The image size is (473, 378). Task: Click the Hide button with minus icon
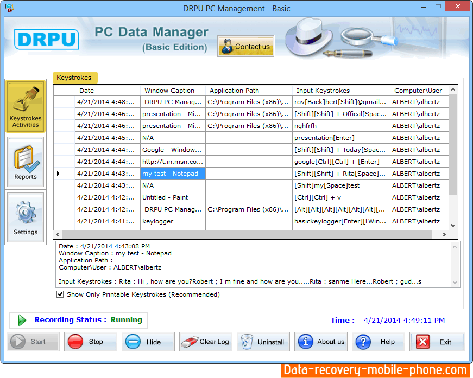tap(148, 342)
